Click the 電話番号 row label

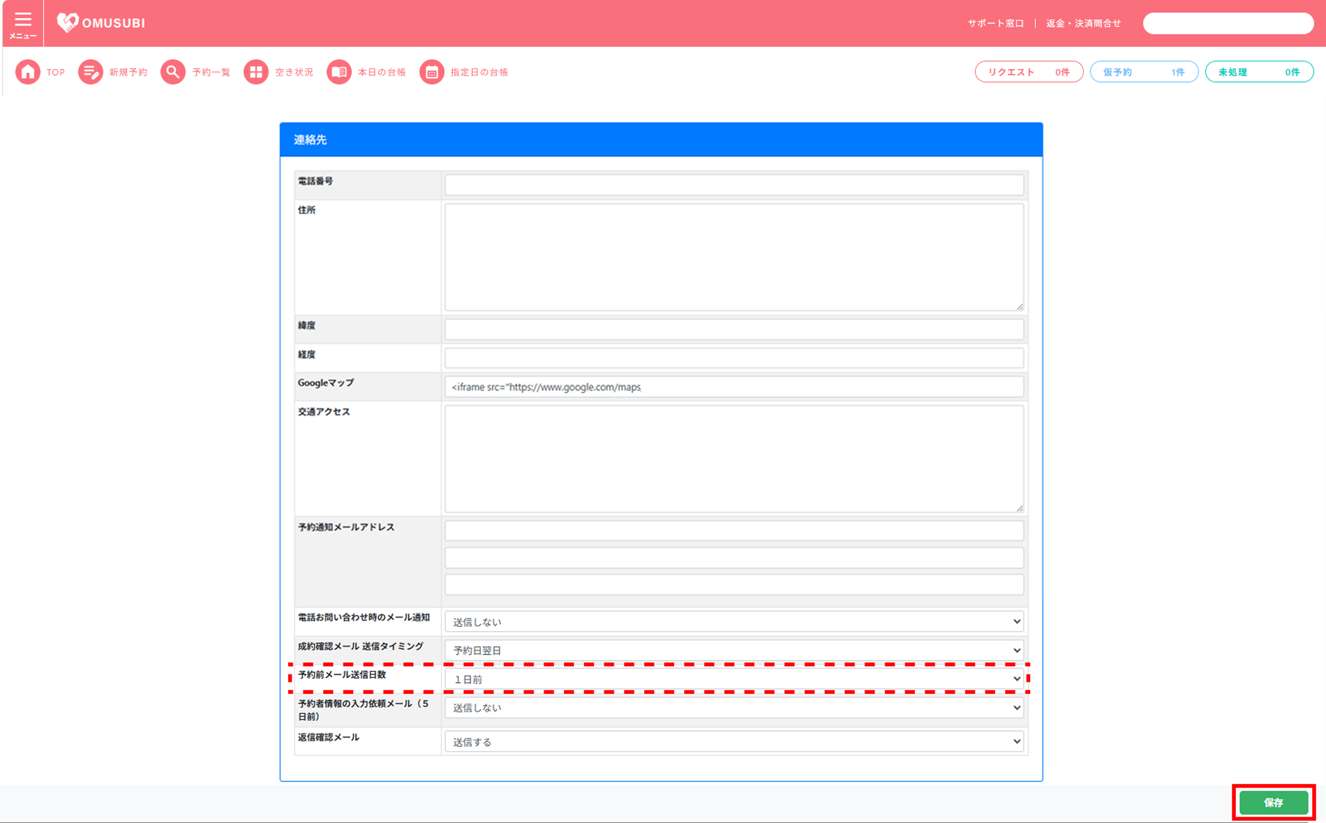315,181
